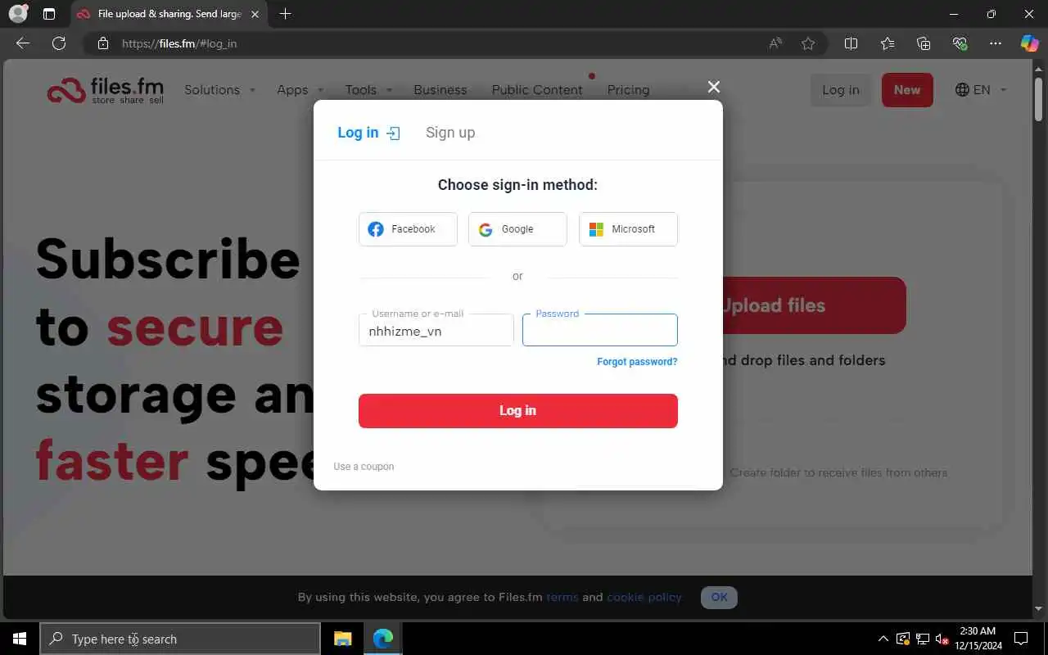Switch to the Sign up tab
Viewport: 1048px width, 655px height.
pos(450,133)
